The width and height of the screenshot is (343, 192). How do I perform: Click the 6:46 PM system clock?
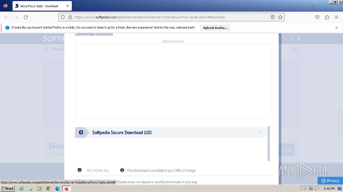tap(329, 189)
